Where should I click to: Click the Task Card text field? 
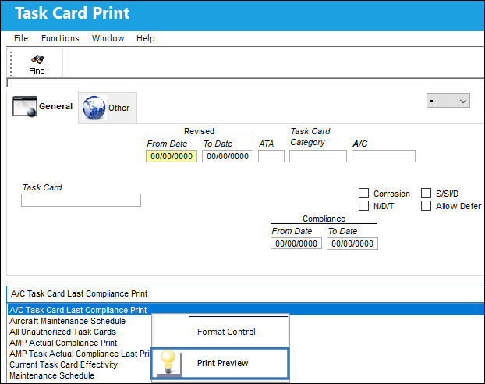(81, 200)
